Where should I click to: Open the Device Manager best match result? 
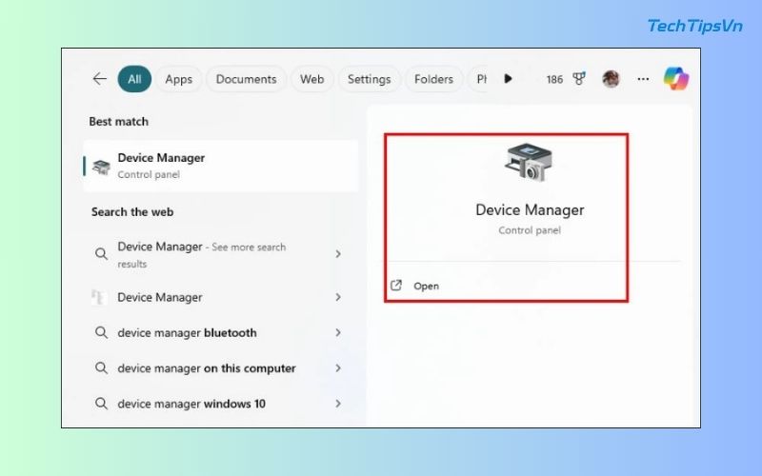[x=221, y=166]
